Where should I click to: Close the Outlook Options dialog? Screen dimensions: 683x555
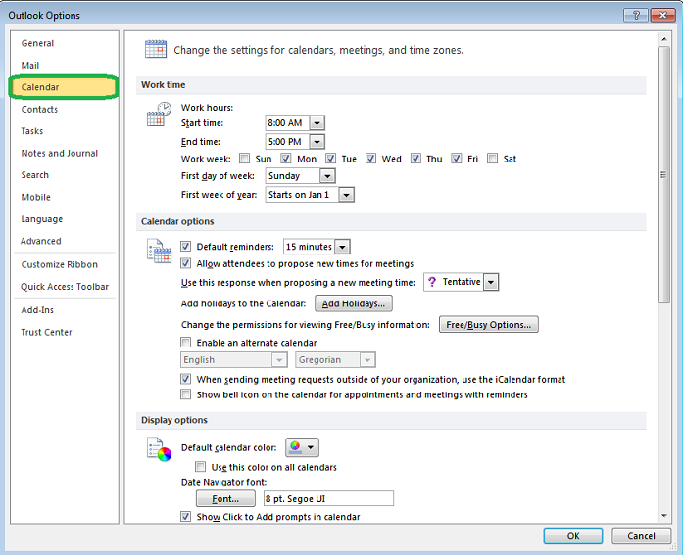coord(662,16)
